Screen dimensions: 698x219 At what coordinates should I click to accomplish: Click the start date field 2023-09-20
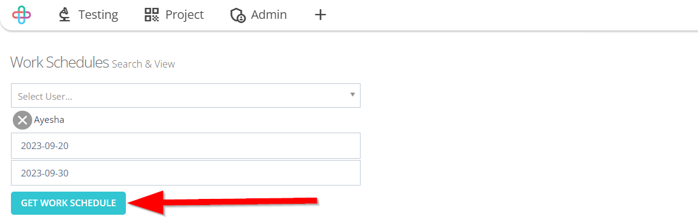pyautogui.click(x=185, y=145)
